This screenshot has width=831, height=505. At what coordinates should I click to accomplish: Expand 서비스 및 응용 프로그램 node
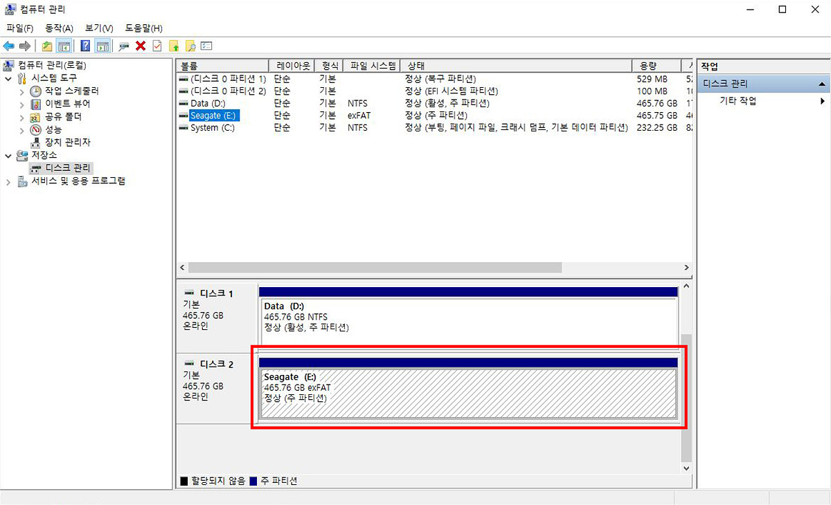pos(8,181)
